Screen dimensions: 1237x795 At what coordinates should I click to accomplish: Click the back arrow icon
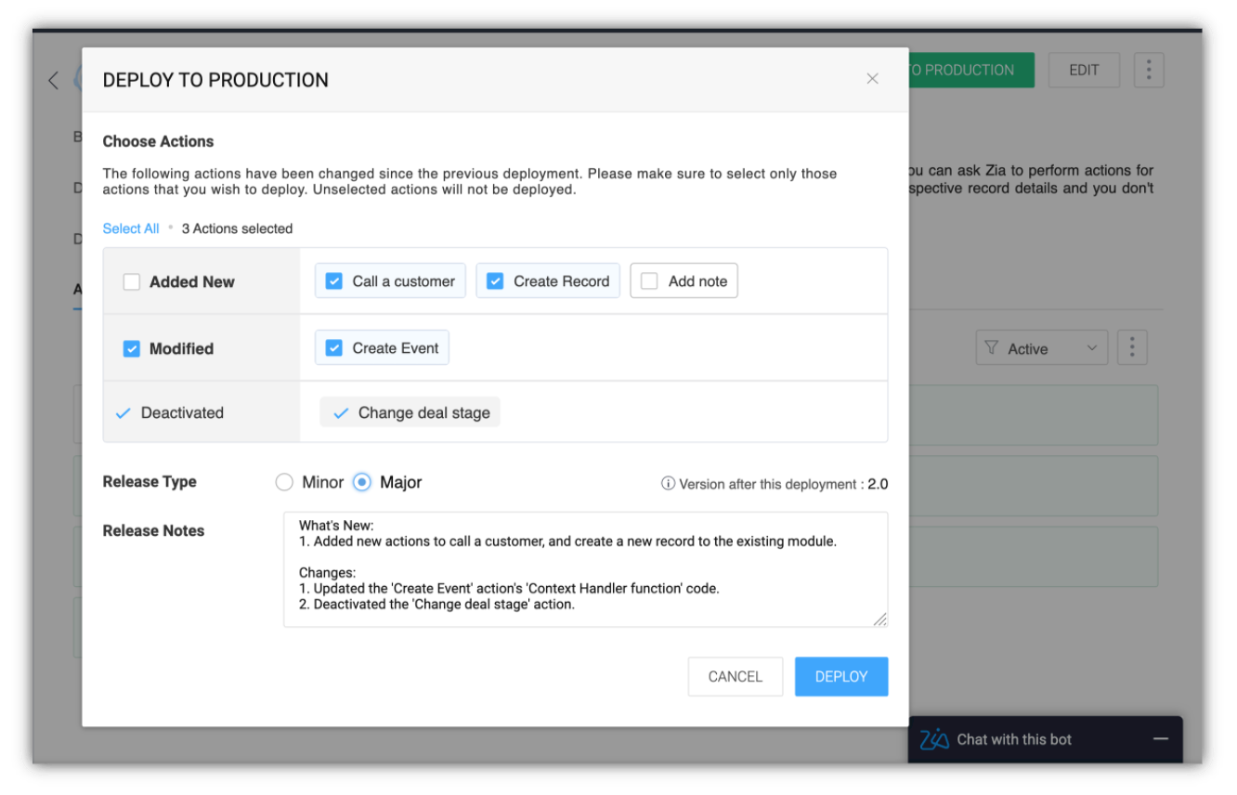click(x=53, y=81)
